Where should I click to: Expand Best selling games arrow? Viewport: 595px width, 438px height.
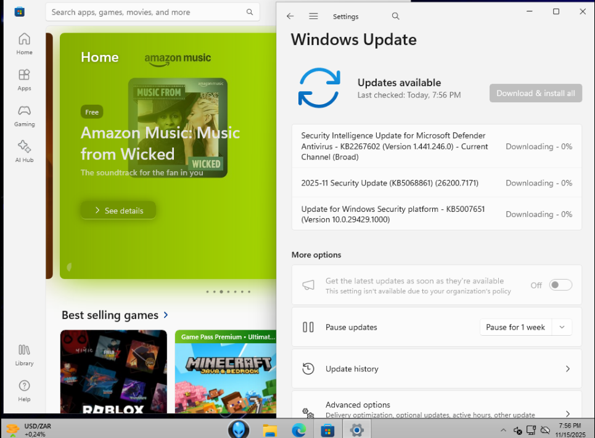coord(165,315)
